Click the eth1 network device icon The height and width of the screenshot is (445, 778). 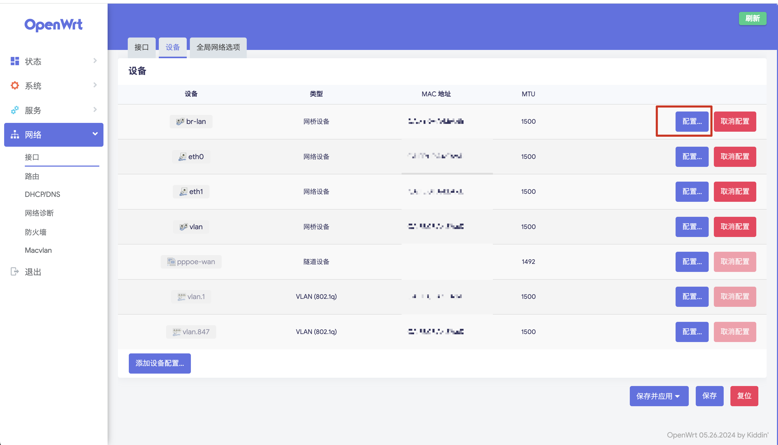[x=183, y=192]
